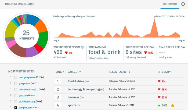This screenshot has width=188, height=110.
Task: Click the en.wikipedia.org placeholder favicon
Action: [16, 101]
